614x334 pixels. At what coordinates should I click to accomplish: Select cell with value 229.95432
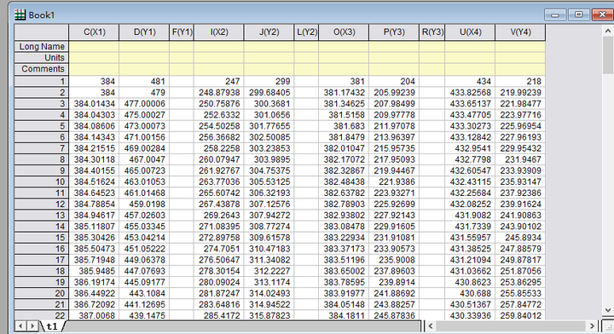(x=520, y=148)
